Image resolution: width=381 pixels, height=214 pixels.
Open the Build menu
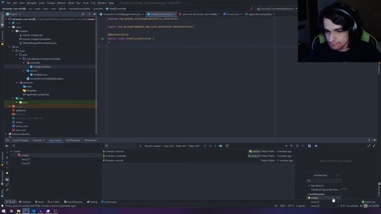point(71,3)
